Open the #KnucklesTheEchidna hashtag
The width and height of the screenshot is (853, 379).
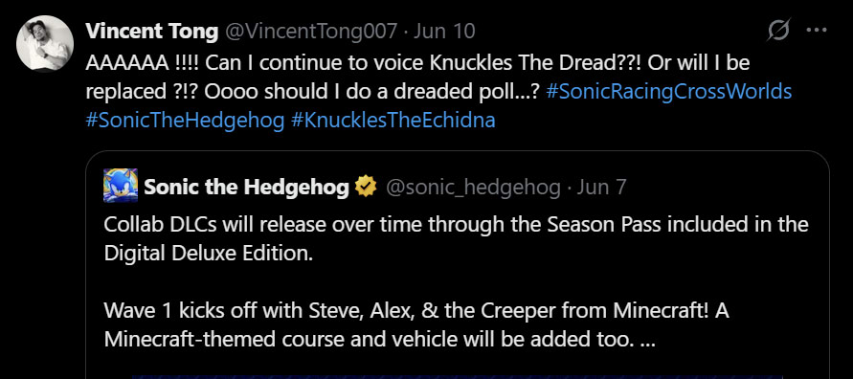[393, 121]
